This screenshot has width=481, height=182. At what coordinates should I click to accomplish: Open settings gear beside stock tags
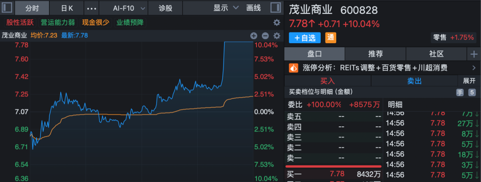tap(277, 22)
